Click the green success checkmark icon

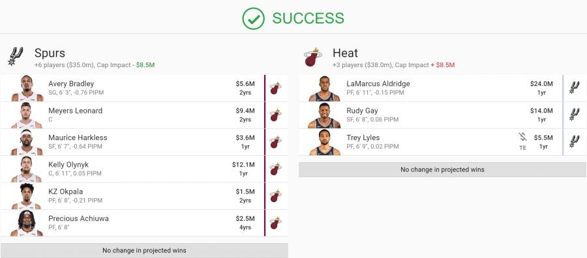tap(254, 18)
